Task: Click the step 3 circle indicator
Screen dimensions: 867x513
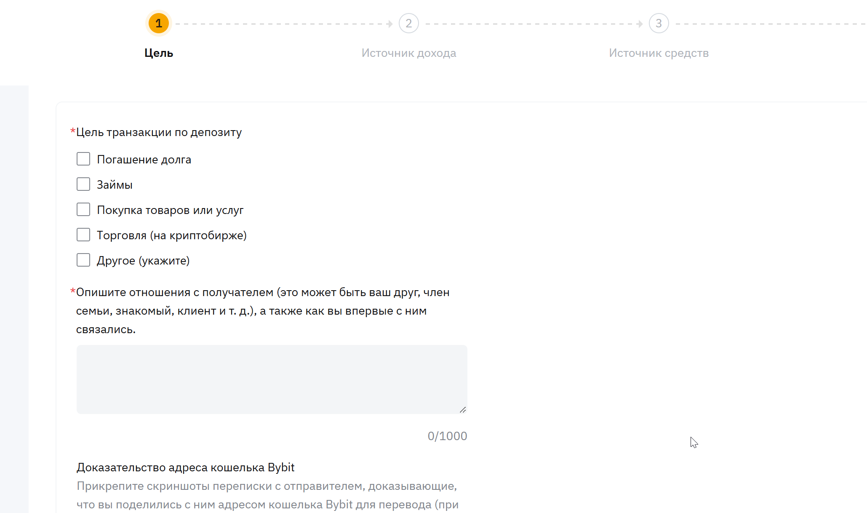Action: pos(659,23)
